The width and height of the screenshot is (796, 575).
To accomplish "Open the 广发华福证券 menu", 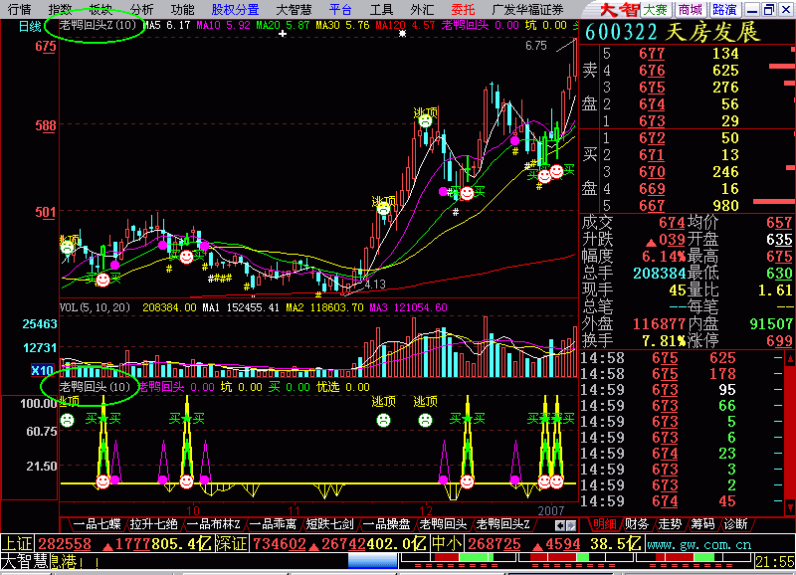I will [x=528, y=9].
